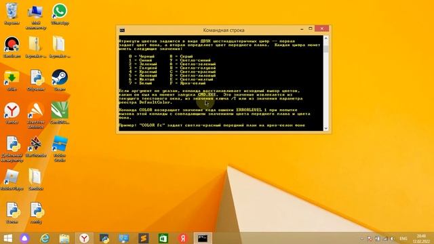Open the green Excel taskbar icon

tap(163, 238)
